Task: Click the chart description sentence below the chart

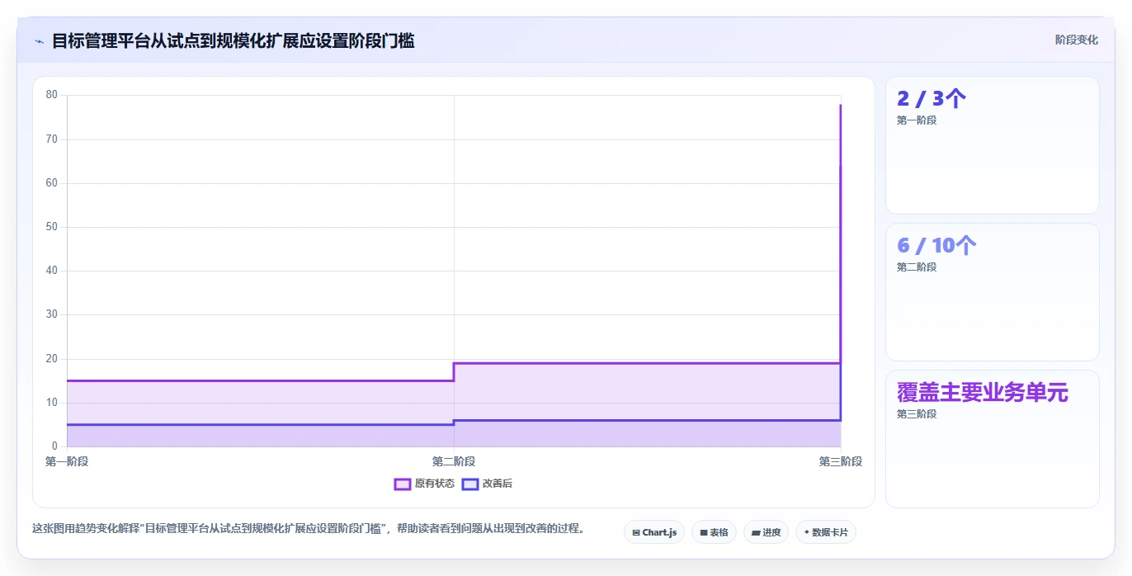Action: (308, 529)
